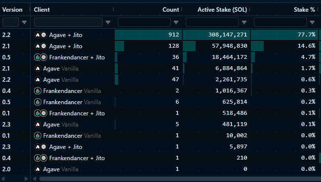Sort by the Count column header

171,10
